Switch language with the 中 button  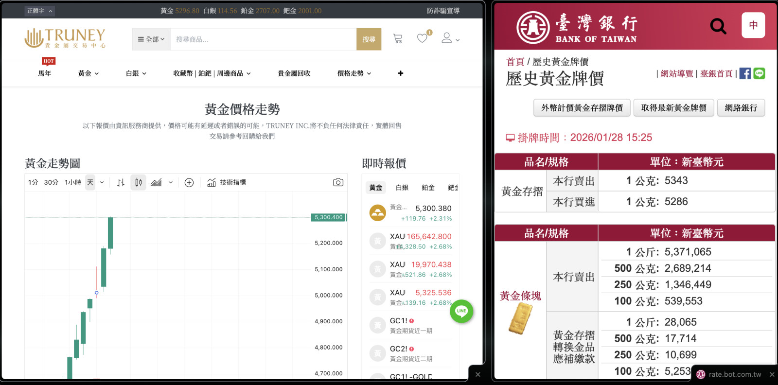click(753, 25)
